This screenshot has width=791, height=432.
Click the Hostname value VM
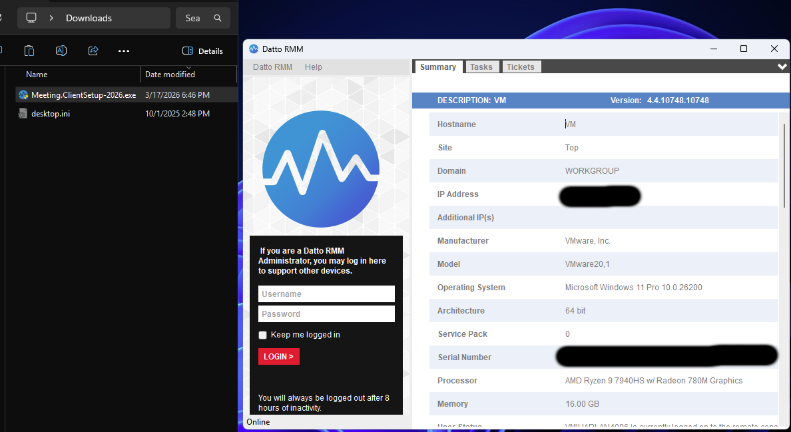[x=571, y=124]
